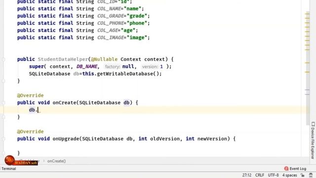Click DB_NAME argument in super call

tap(87, 67)
